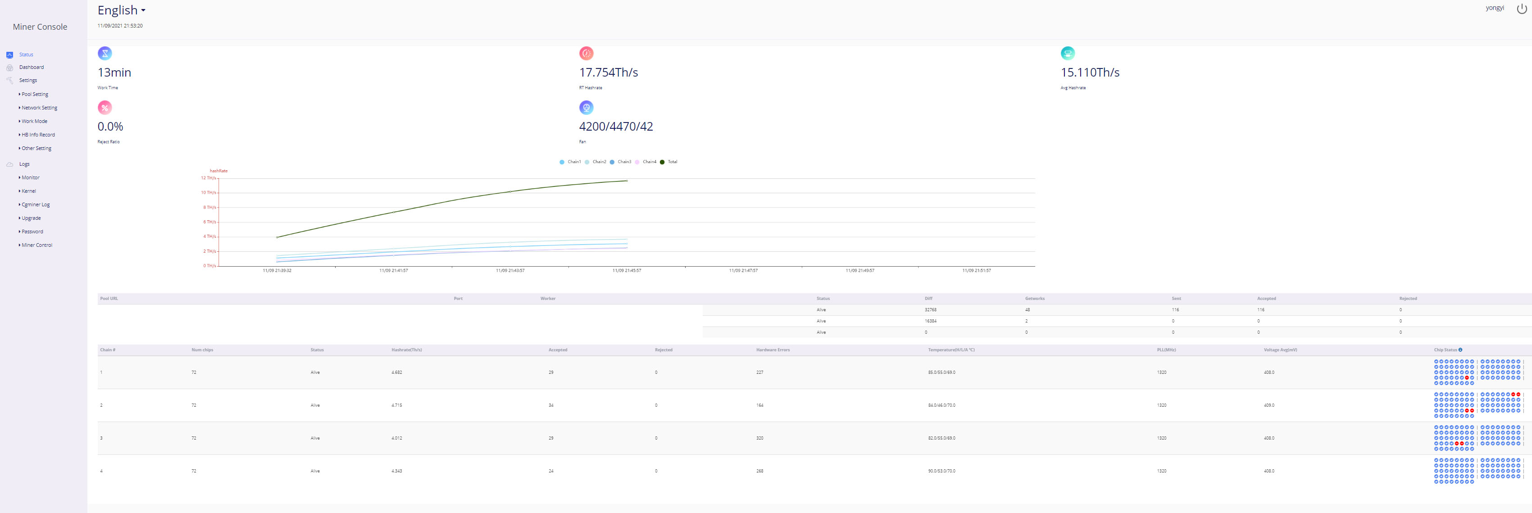This screenshot has width=1532, height=513.
Task: Click the Getworks column header
Action: click(1035, 299)
